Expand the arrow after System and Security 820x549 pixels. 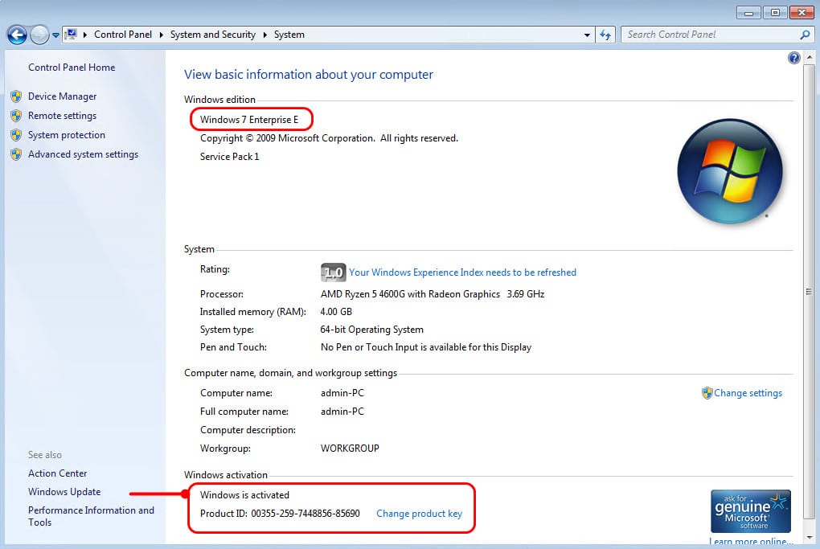tap(264, 35)
